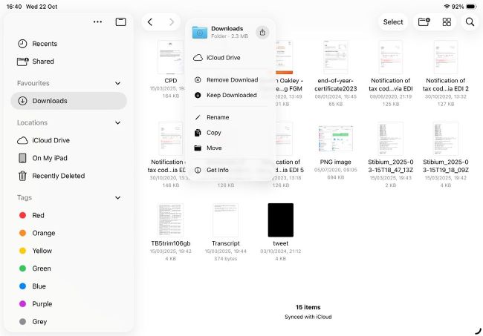Tap the share icon in Downloads popup
Viewport: 483px width, 336px height.
click(x=262, y=32)
